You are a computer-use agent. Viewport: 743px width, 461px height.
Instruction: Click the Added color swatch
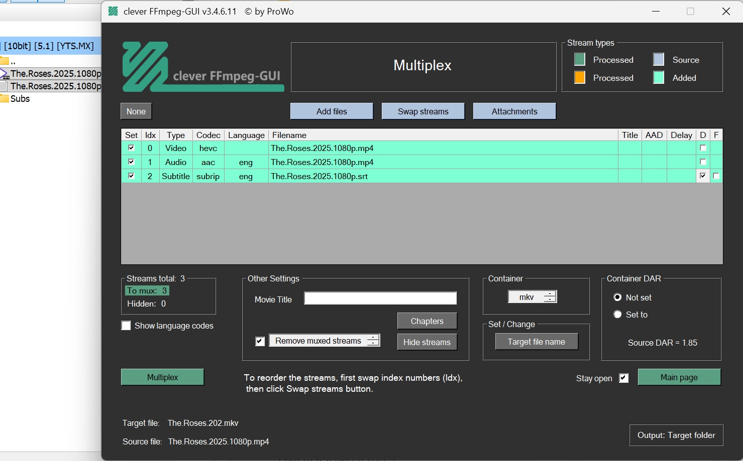tap(659, 78)
